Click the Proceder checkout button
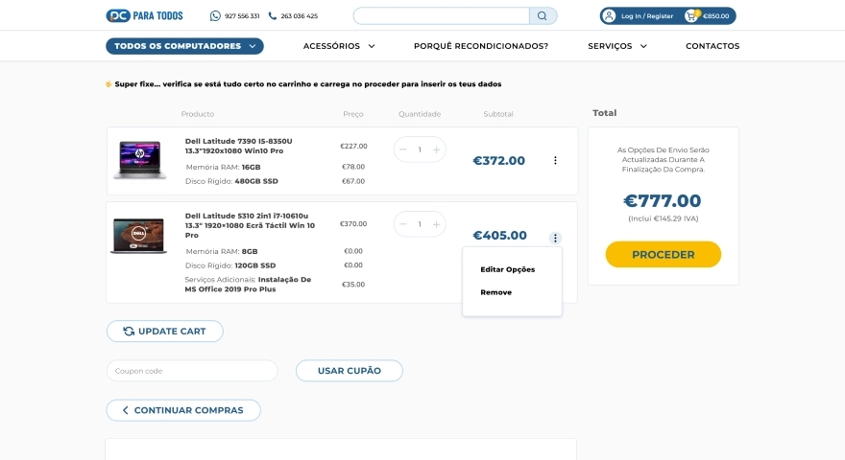This screenshot has height=460, width=845. click(x=663, y=255)
